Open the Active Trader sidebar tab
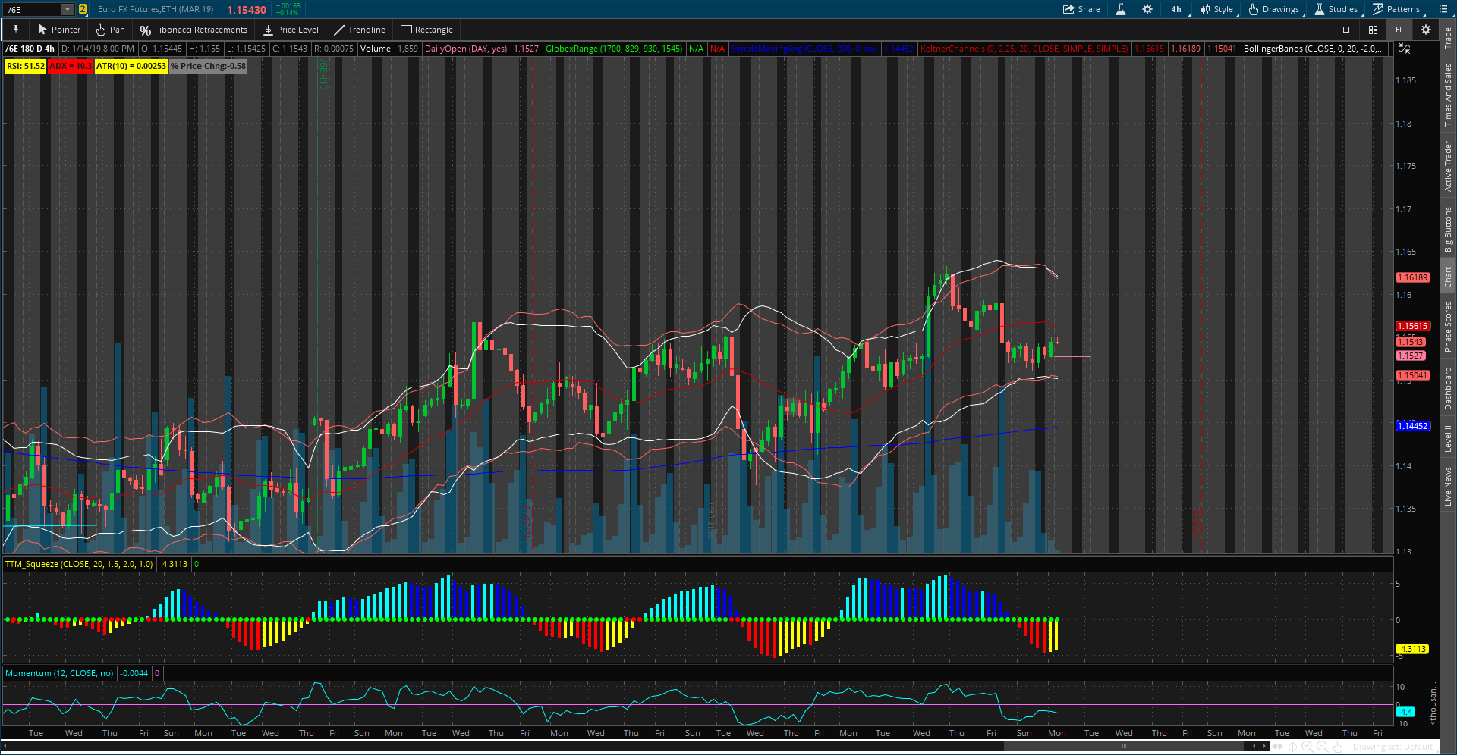 1448,165
